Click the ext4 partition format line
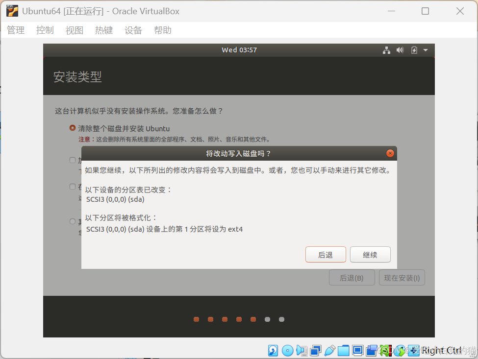 pos(164,229)
